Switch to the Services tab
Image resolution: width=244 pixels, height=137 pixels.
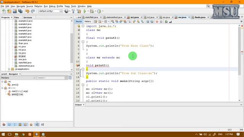(x=27, y=18)
